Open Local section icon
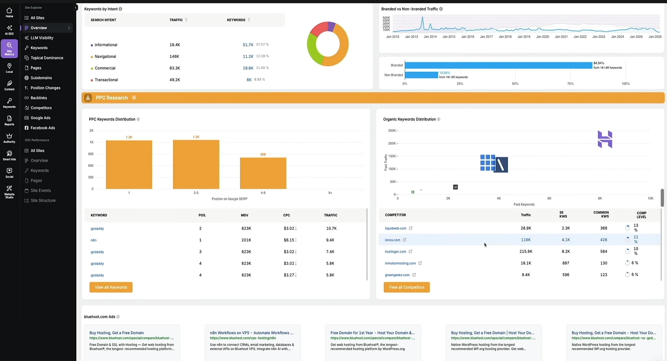 pyautogui.click(x=9, y=68)
